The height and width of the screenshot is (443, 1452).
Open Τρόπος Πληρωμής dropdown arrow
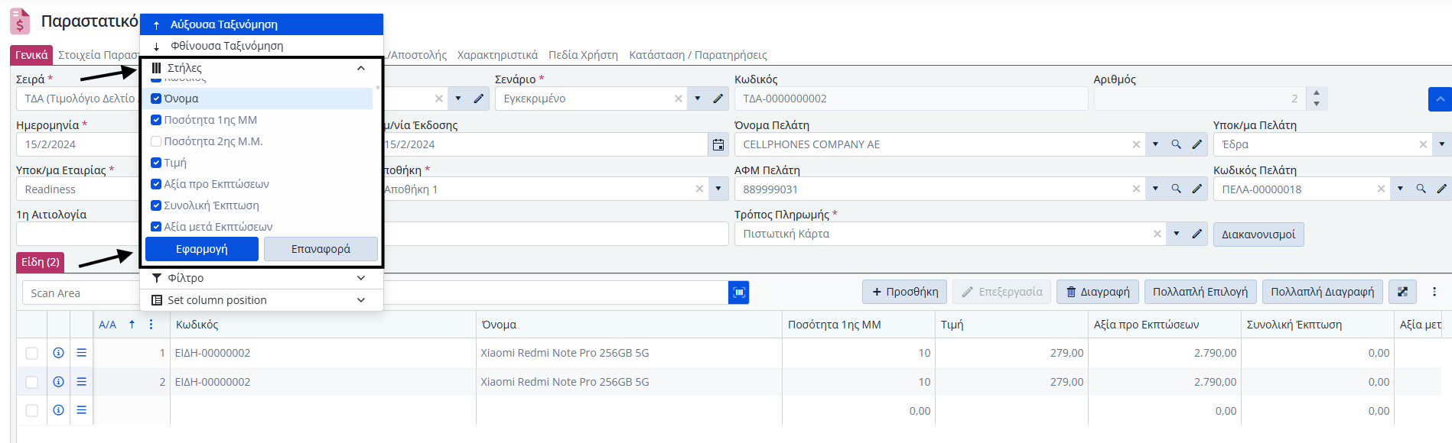click(1177, 234)
